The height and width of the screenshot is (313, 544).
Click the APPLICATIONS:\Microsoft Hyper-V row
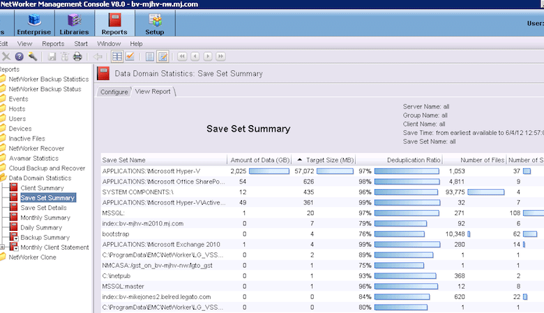[x=323, y=171]
